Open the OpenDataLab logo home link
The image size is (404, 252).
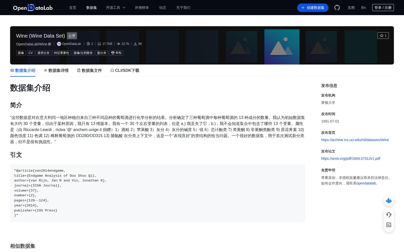pyautogui.click(x=33, y=8)
